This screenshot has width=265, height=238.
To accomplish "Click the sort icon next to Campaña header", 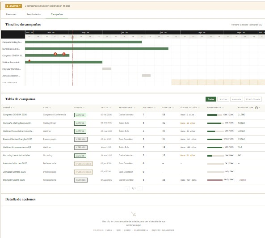I will pyautogui.click(x=14, y=108).
